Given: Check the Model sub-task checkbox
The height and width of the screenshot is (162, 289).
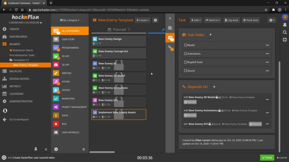Looking at the screenshot, I should click(185, 45).
